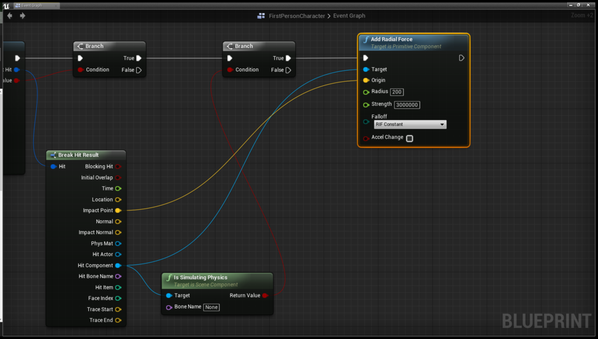Image resolution: width=598 pixels, height=339 pixels.
Task: Select the first Branch node title
Action: pyautogui.click(x=94, y=46)
